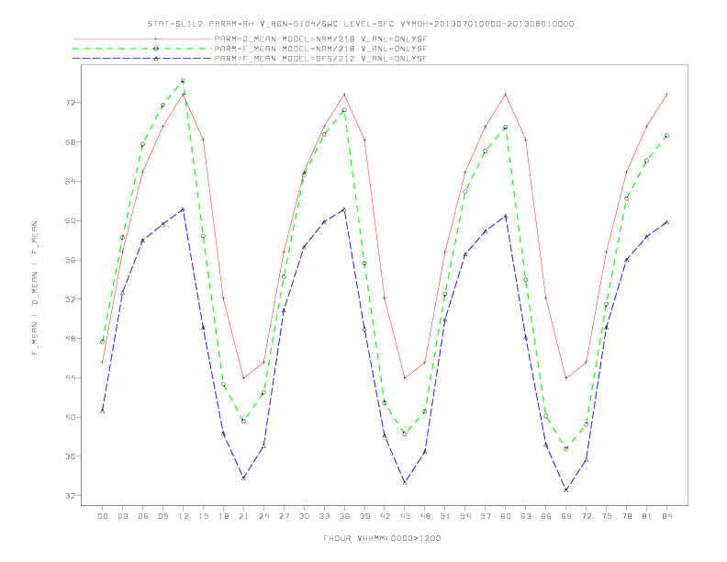
Task: Click red plus marker at hour 84
Action: coord(666,95)
